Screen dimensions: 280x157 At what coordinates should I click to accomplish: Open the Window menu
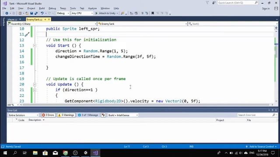click(105, 8)
